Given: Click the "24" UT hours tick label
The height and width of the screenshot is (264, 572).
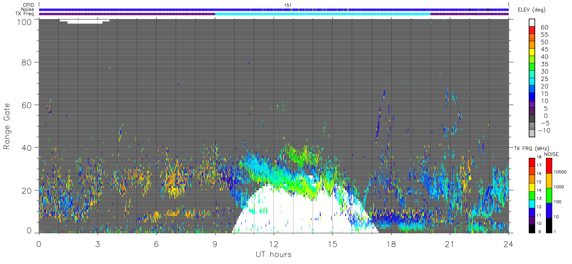Looking at the screenshot, I should click(x=508, y=244).
